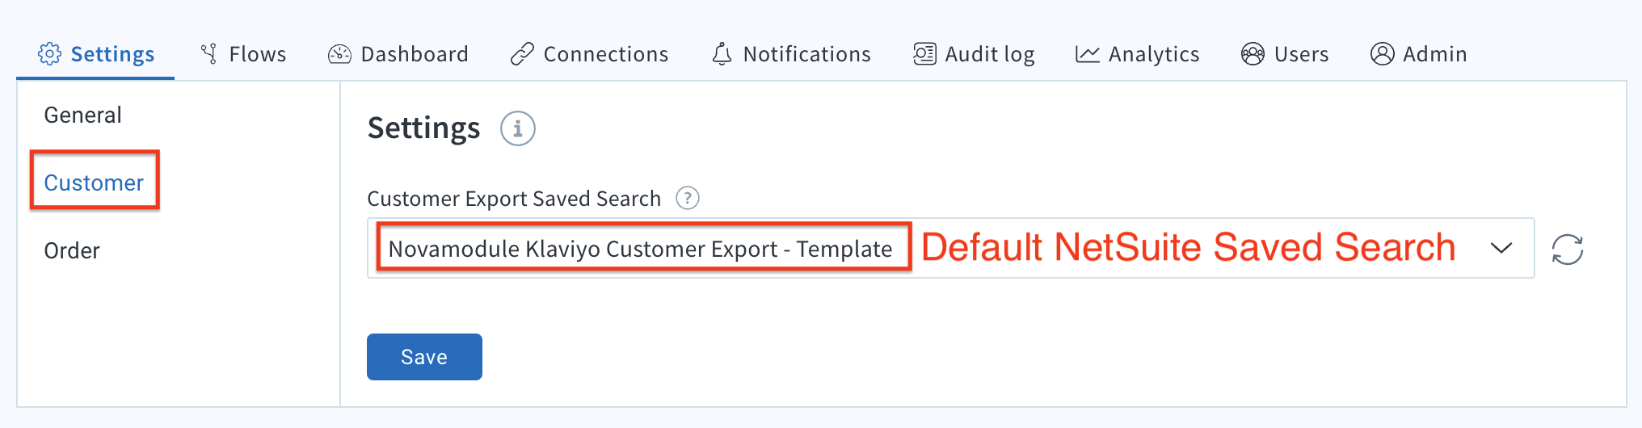This screenshot has height=428, width=1642.
Task: Click the Dashboard gauge icon
Action: coord(339,54)
